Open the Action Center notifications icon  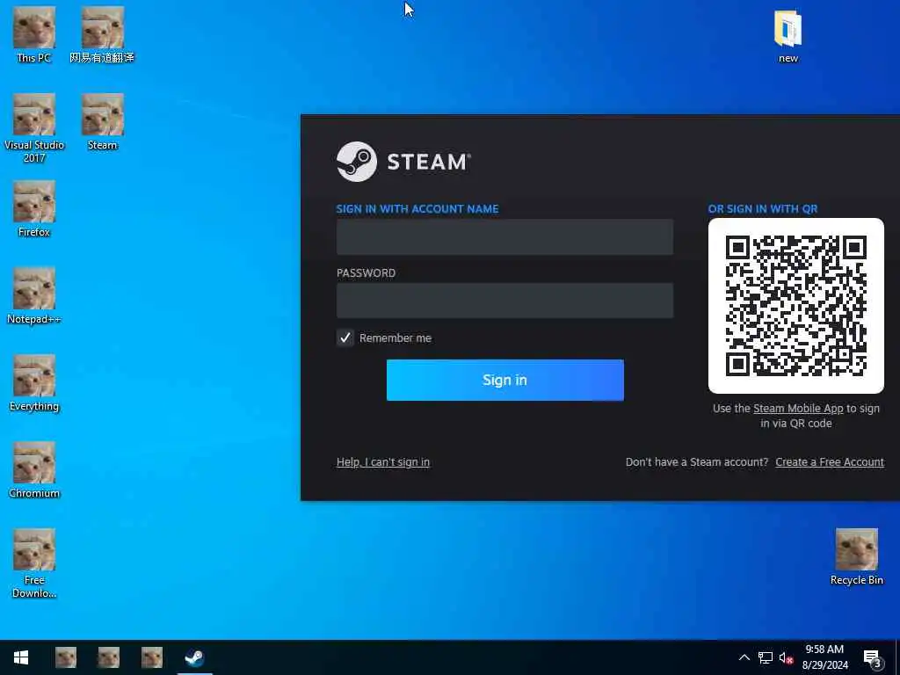[x=872, y=657]
